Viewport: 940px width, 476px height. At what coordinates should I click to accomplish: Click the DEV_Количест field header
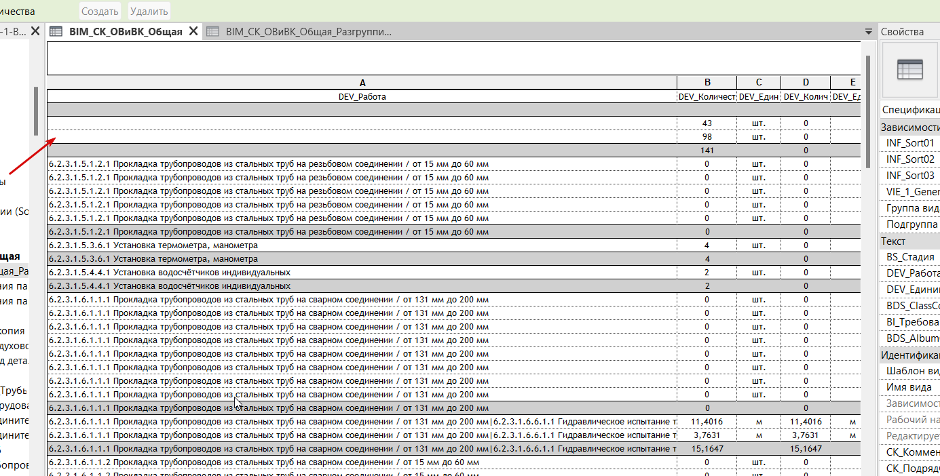point(707,97)
